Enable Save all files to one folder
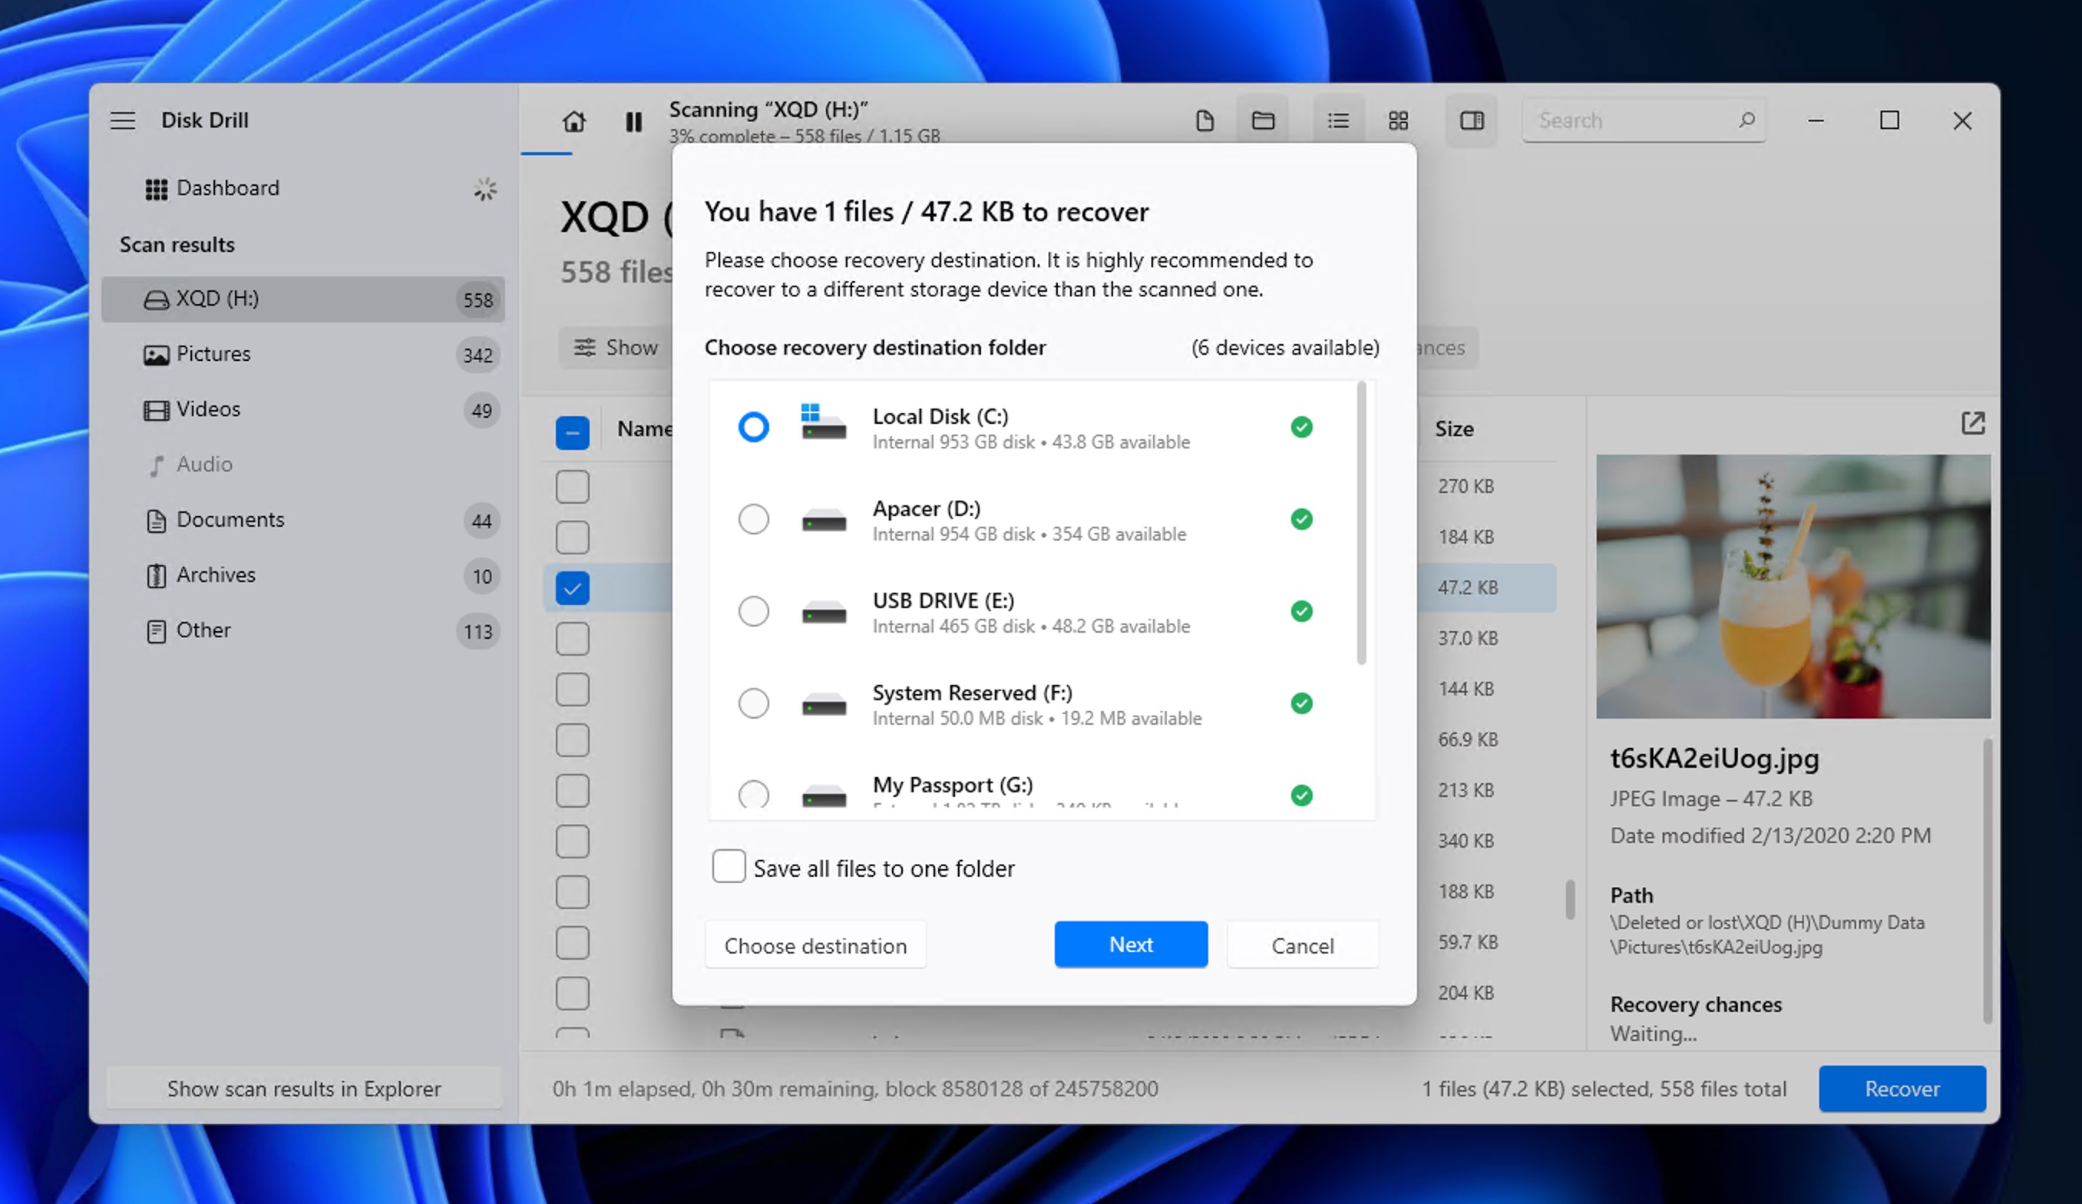 point(728,866)
